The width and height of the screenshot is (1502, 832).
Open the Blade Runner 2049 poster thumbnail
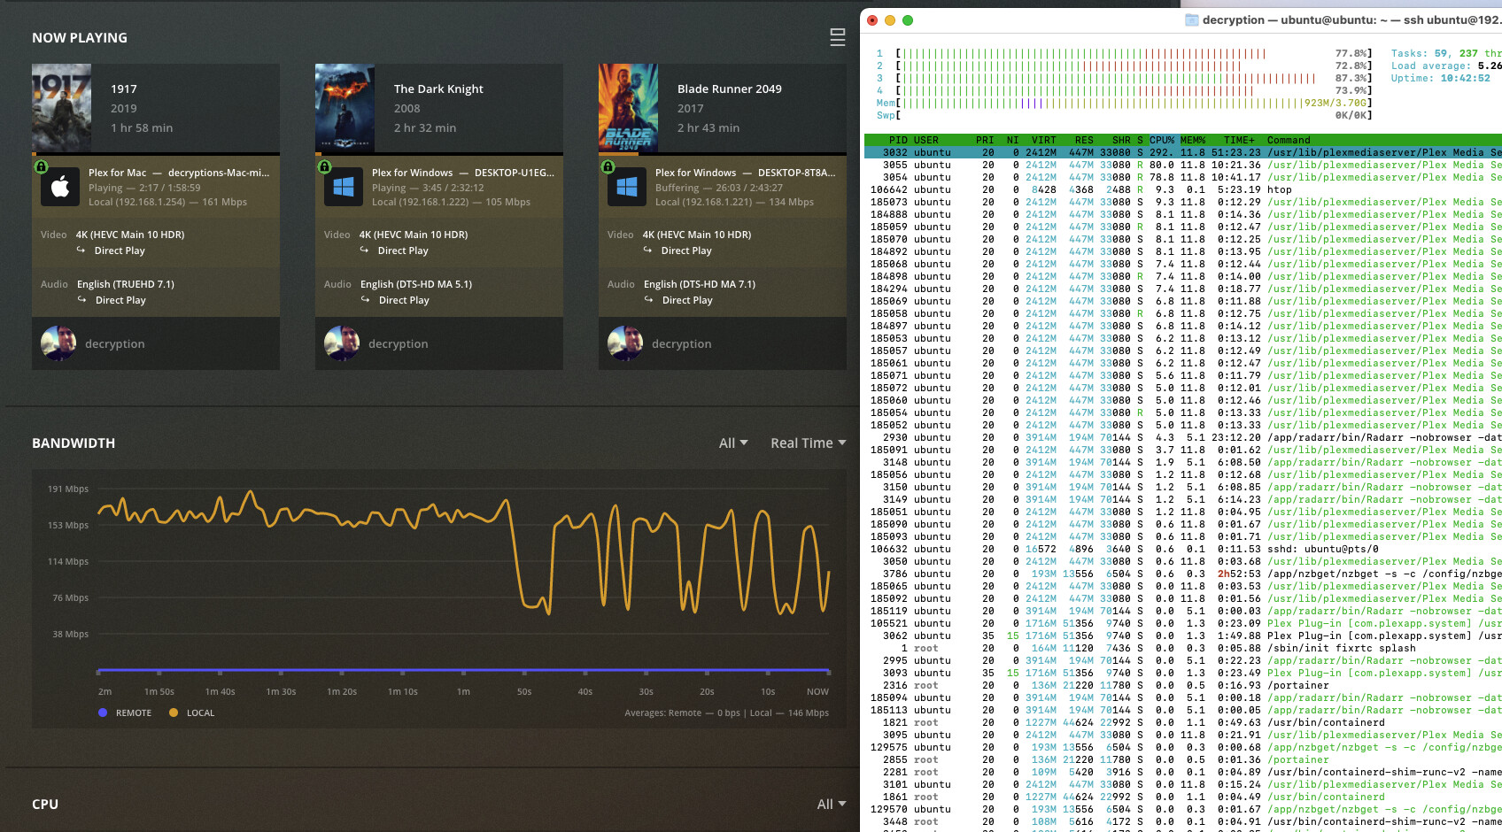[628, 108]
